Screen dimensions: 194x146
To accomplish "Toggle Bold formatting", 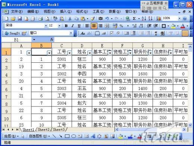I will tap(66, 26).
